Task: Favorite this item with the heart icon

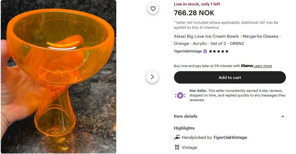Action: (153, 9)
